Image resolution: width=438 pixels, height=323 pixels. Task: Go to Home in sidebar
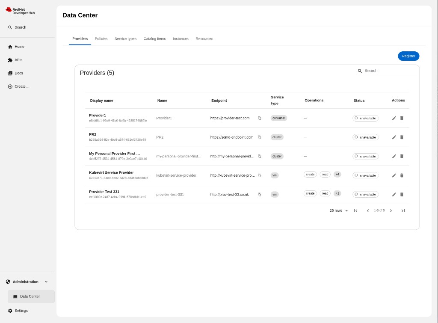pyautogui.click(x=16, y=47)
